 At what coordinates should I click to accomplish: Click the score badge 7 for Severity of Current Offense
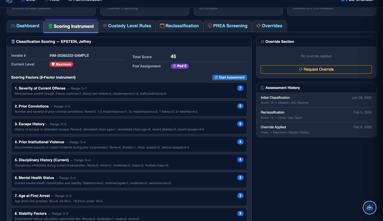point(240,88)
